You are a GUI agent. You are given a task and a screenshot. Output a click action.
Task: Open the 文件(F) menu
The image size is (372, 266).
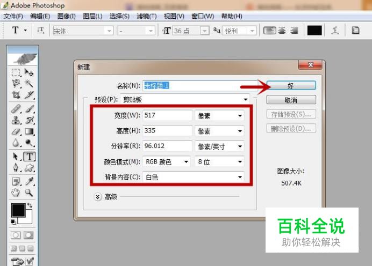(x=13, y=16)
